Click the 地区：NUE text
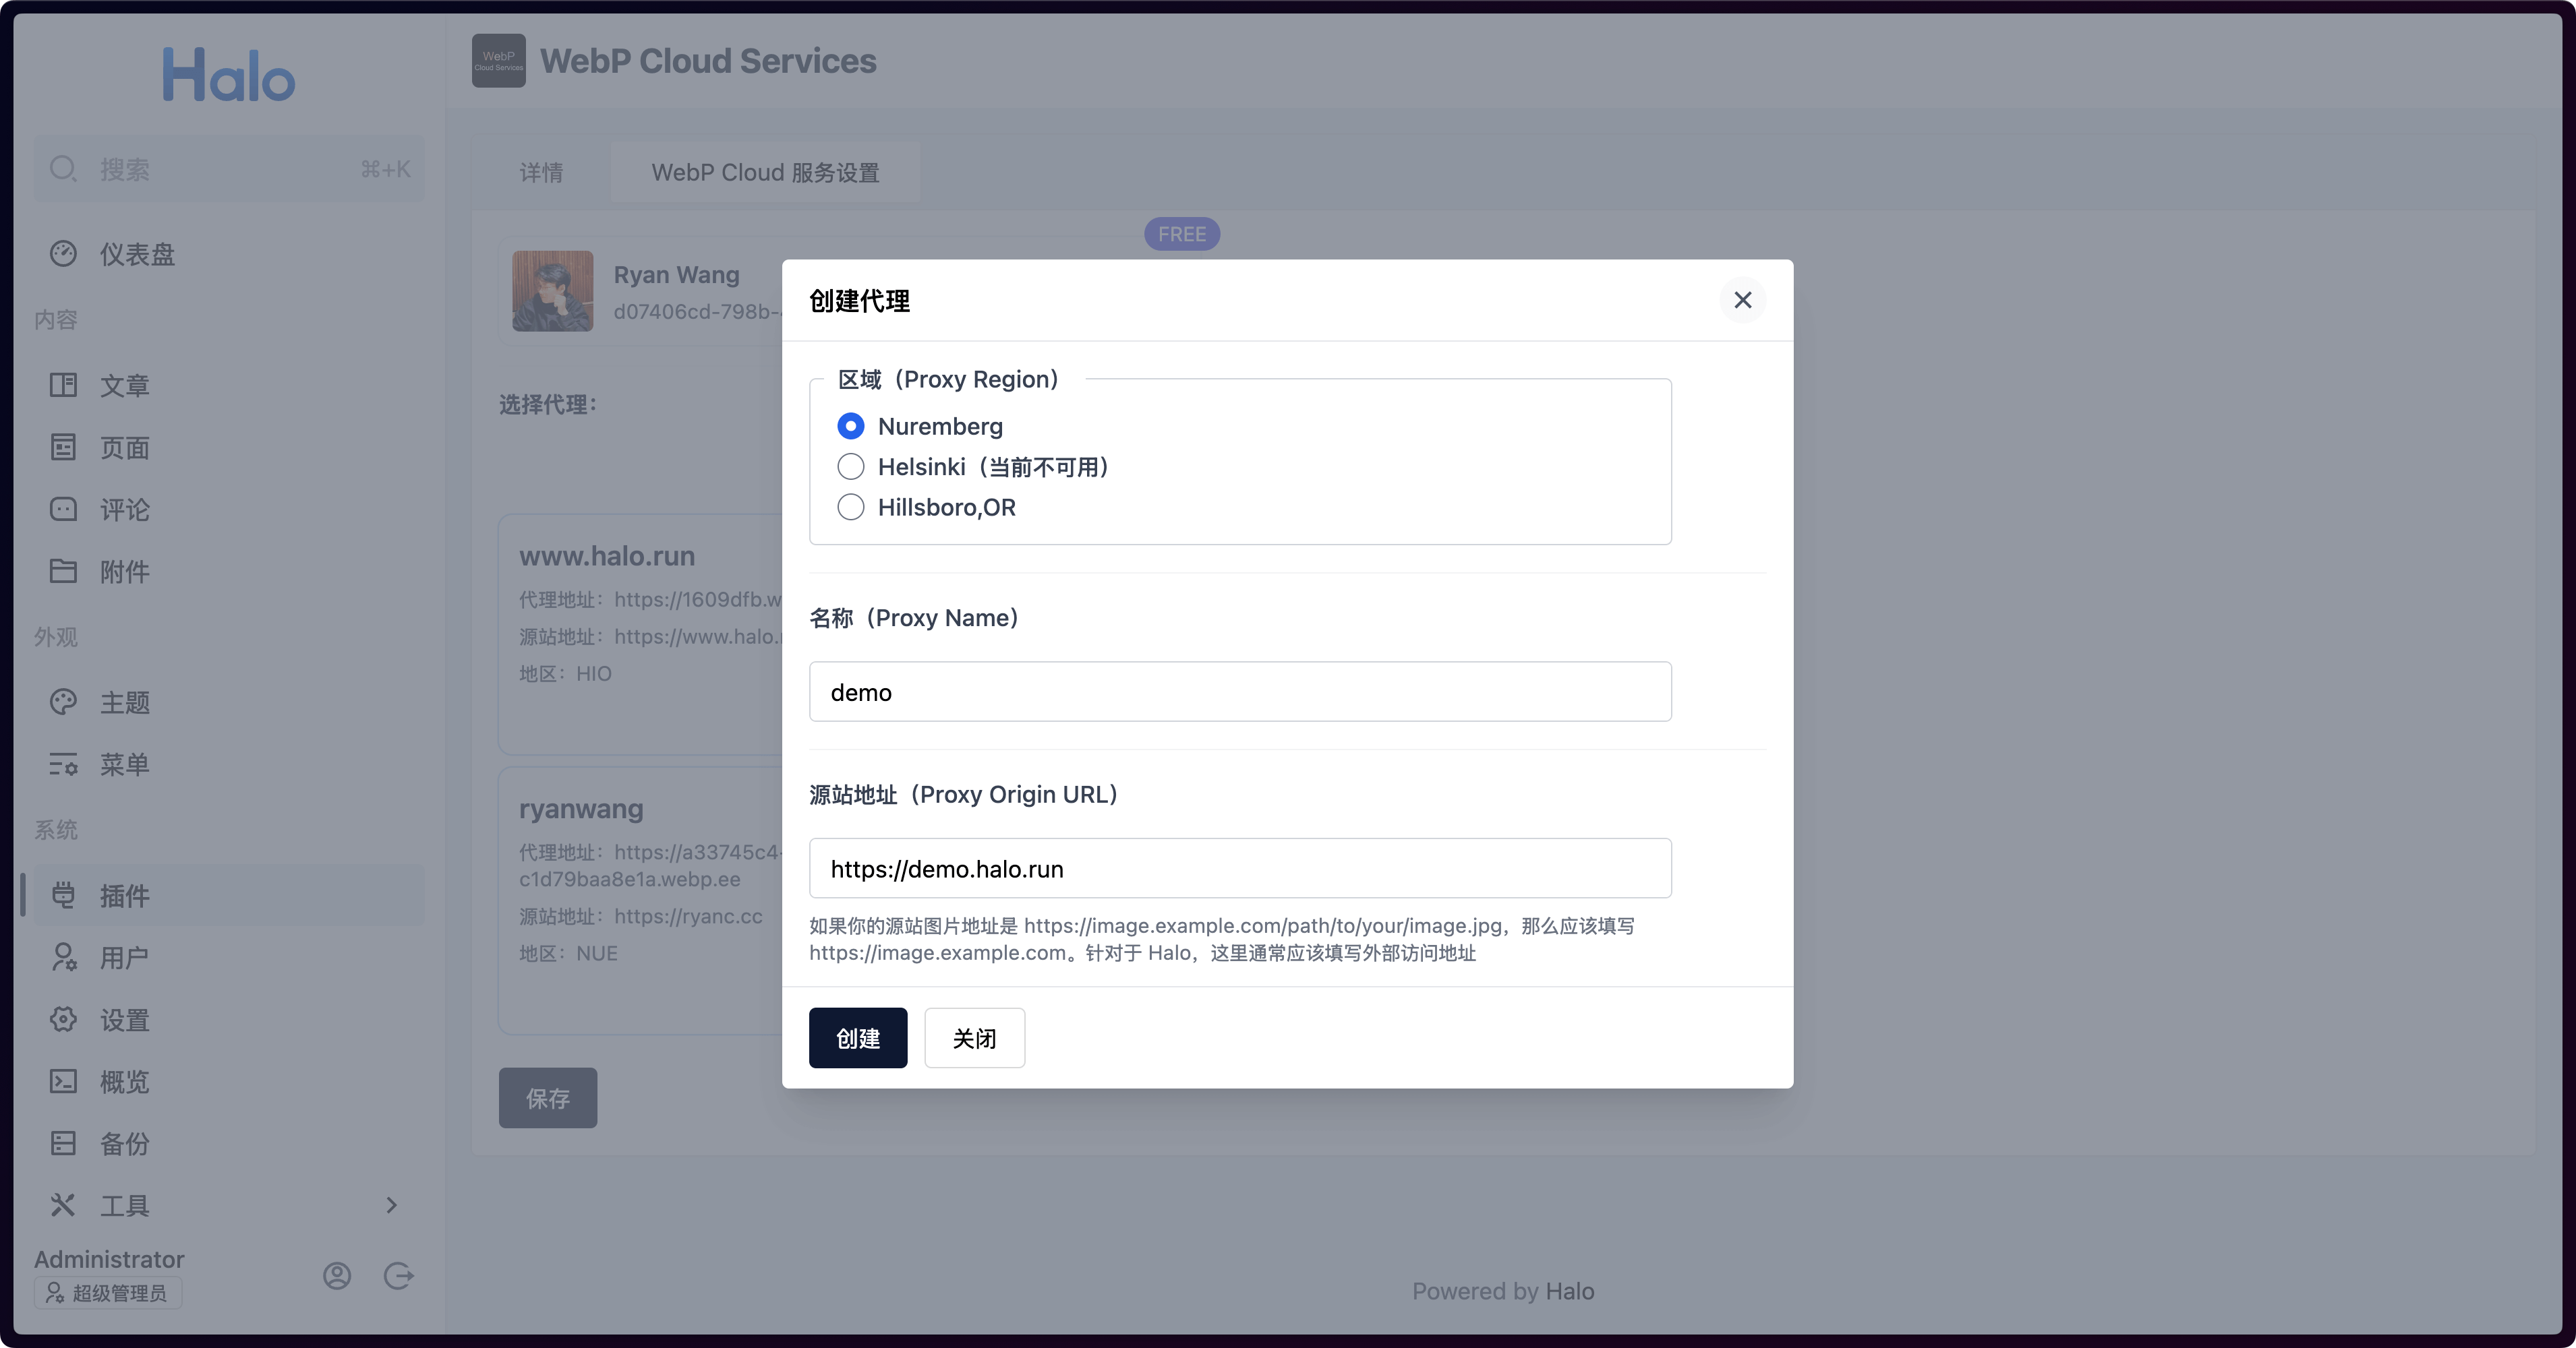This screenshot has height=1348, width=2576. [568, 953]
